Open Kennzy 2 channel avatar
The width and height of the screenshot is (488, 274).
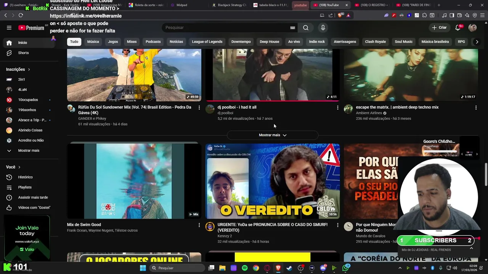coord(210,227)
